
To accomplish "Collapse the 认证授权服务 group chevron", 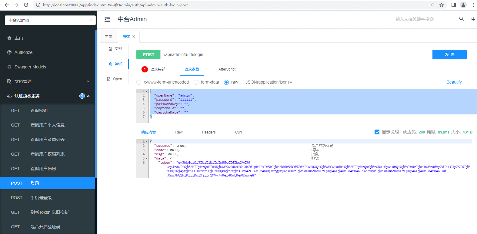I will click(88, 96).
